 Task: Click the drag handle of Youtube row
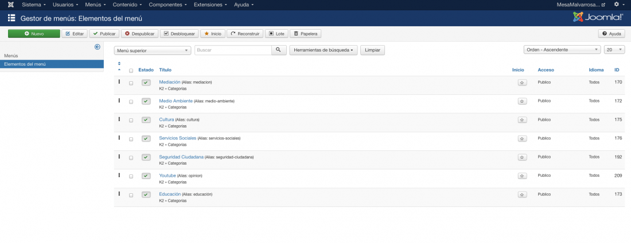pos(119,175)
